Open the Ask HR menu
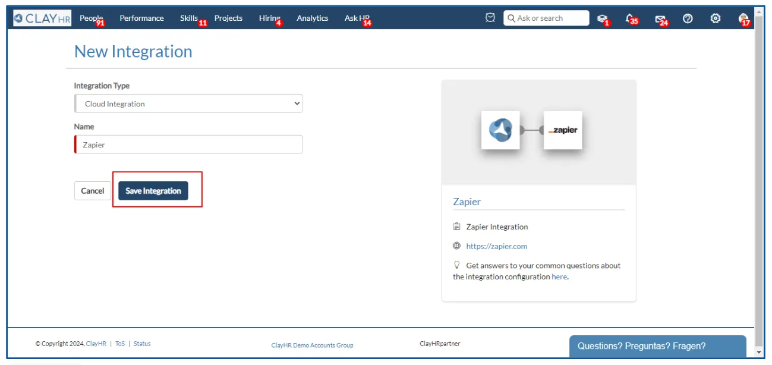This screenshot has width=772, height=365. click(x=357, y=18)
